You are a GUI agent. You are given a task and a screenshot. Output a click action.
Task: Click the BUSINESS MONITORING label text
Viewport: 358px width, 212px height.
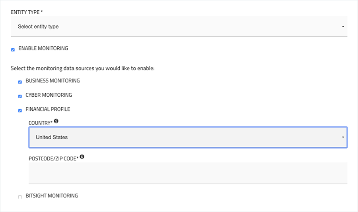click(53, 81)
